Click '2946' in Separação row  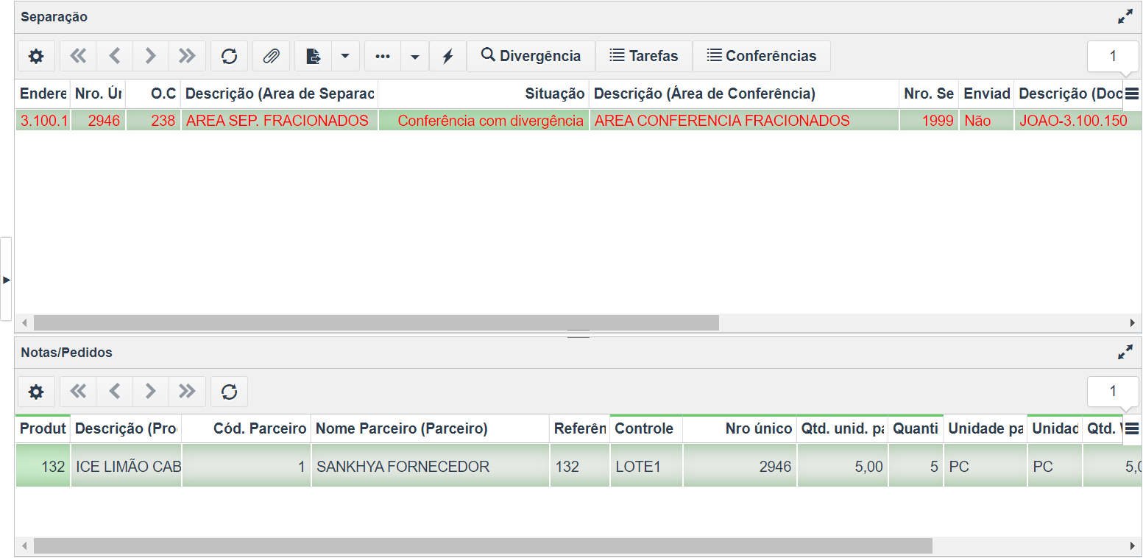(98, 121)
